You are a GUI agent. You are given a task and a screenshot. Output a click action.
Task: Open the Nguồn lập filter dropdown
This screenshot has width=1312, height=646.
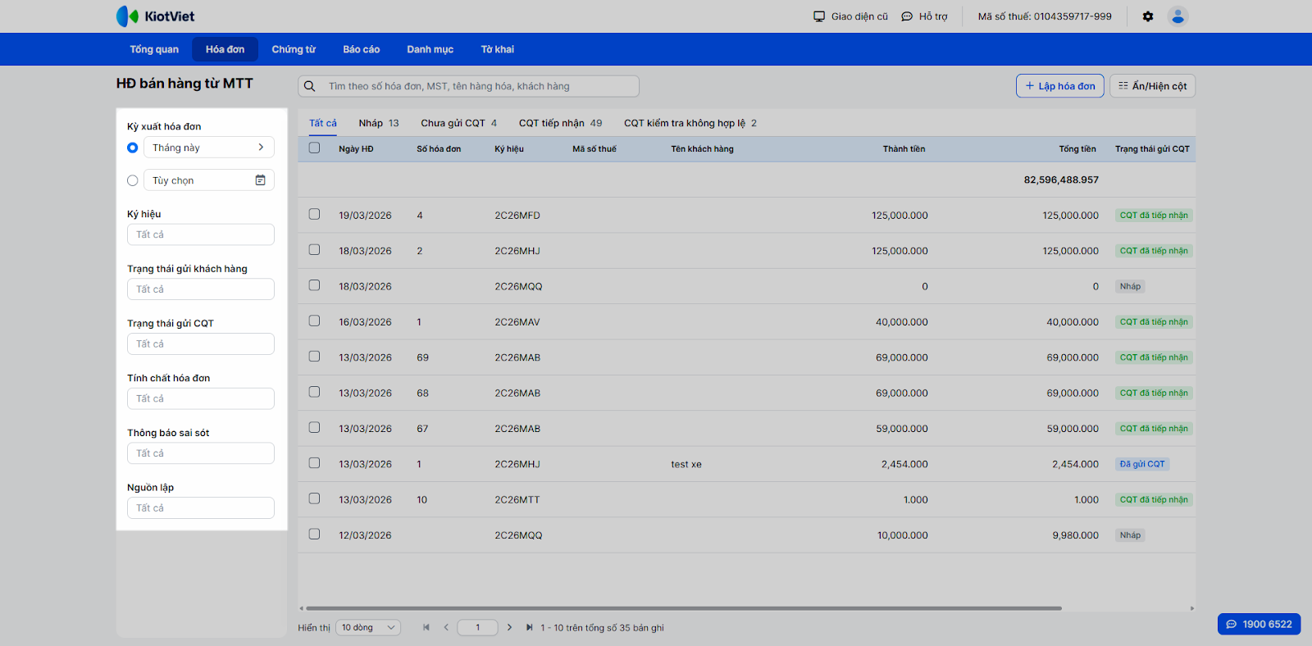pyautogui.click(x=201, y=508)
